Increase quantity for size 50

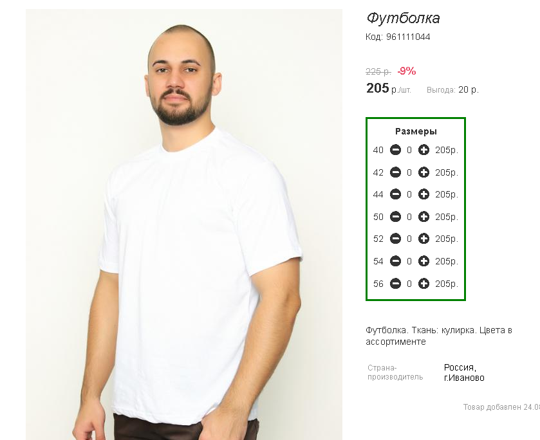(424, 217)
